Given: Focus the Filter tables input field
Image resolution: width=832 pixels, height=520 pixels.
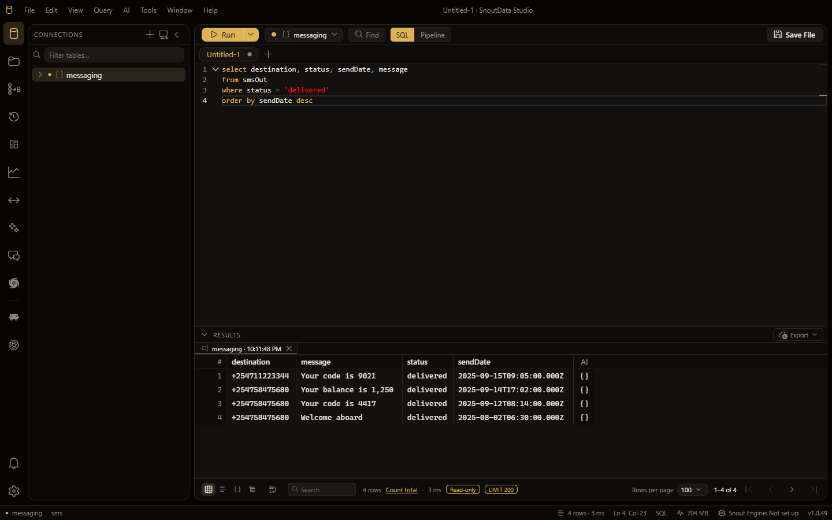Looking at the screenshot, I should (114, 55).
